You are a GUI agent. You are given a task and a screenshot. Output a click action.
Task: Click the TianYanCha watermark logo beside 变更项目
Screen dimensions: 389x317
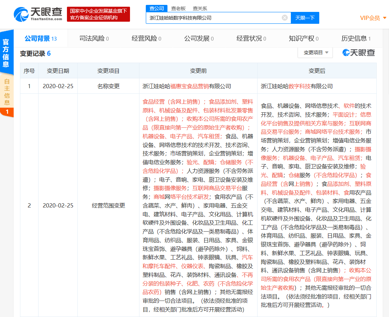(358, 52)
